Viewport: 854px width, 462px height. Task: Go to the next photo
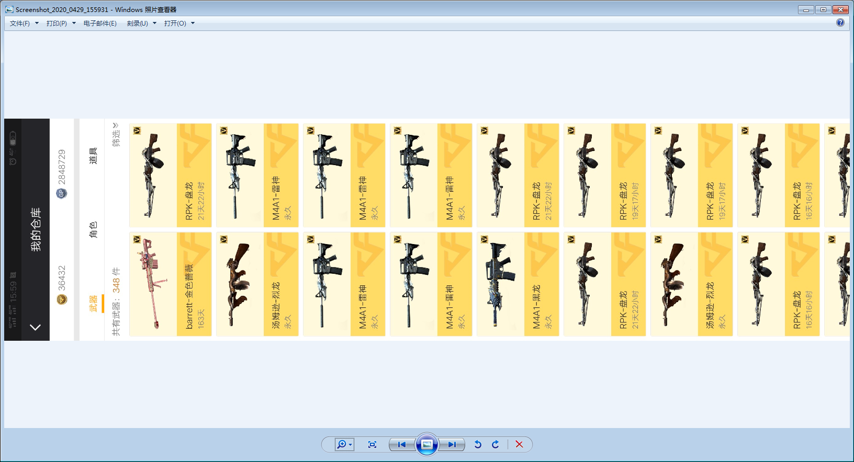[x=452, y=444]
